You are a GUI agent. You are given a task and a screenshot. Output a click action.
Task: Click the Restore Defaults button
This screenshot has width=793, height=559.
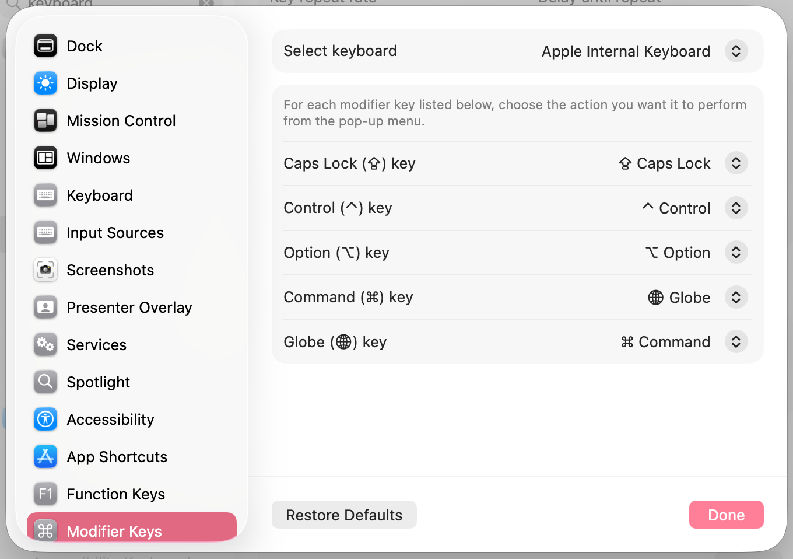[x=344, y=515]
